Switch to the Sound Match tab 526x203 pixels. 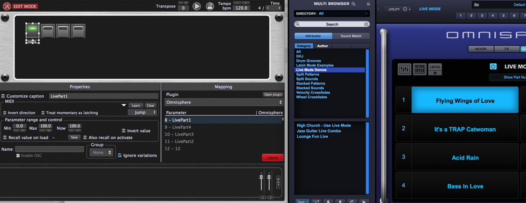[x=351, y=36]
